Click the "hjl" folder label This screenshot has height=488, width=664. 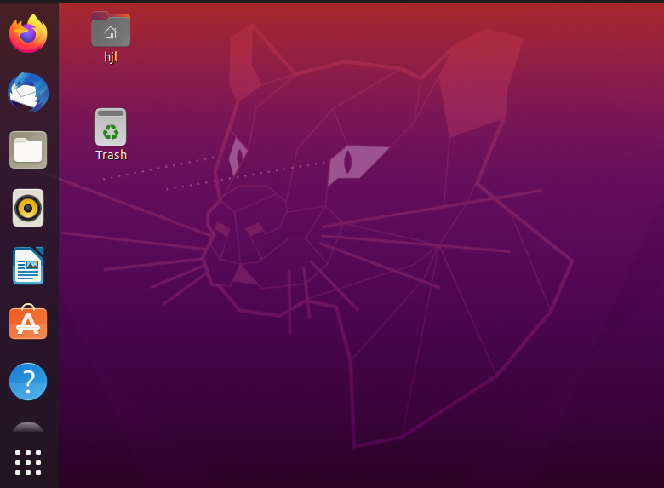pos(111,57)
